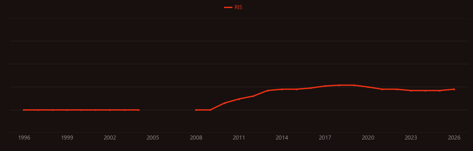Image resolution: width=473 pixels, height=151 pixels.
Task: Select the 2009 data point before the rise
Action: pos(210,110)
